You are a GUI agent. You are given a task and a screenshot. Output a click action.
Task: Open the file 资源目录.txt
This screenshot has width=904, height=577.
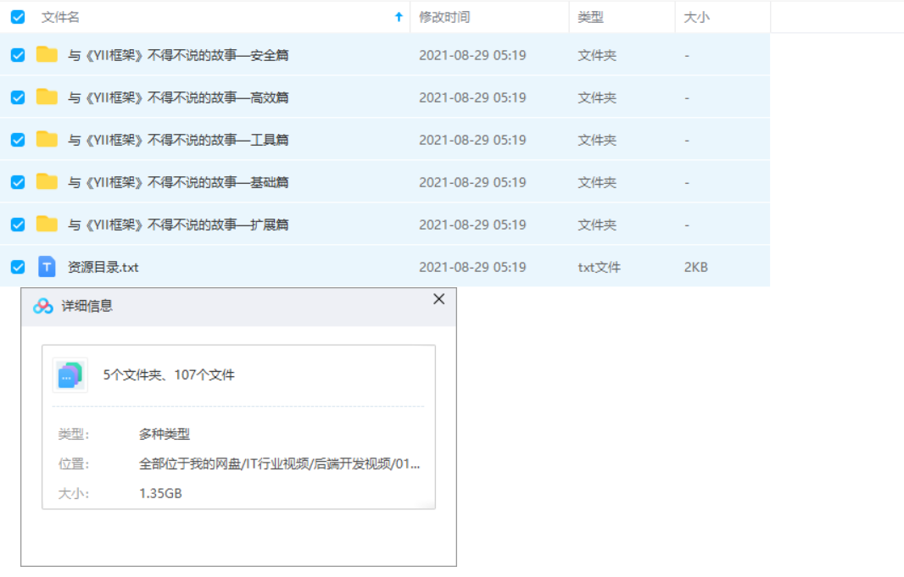pos(103,267)
